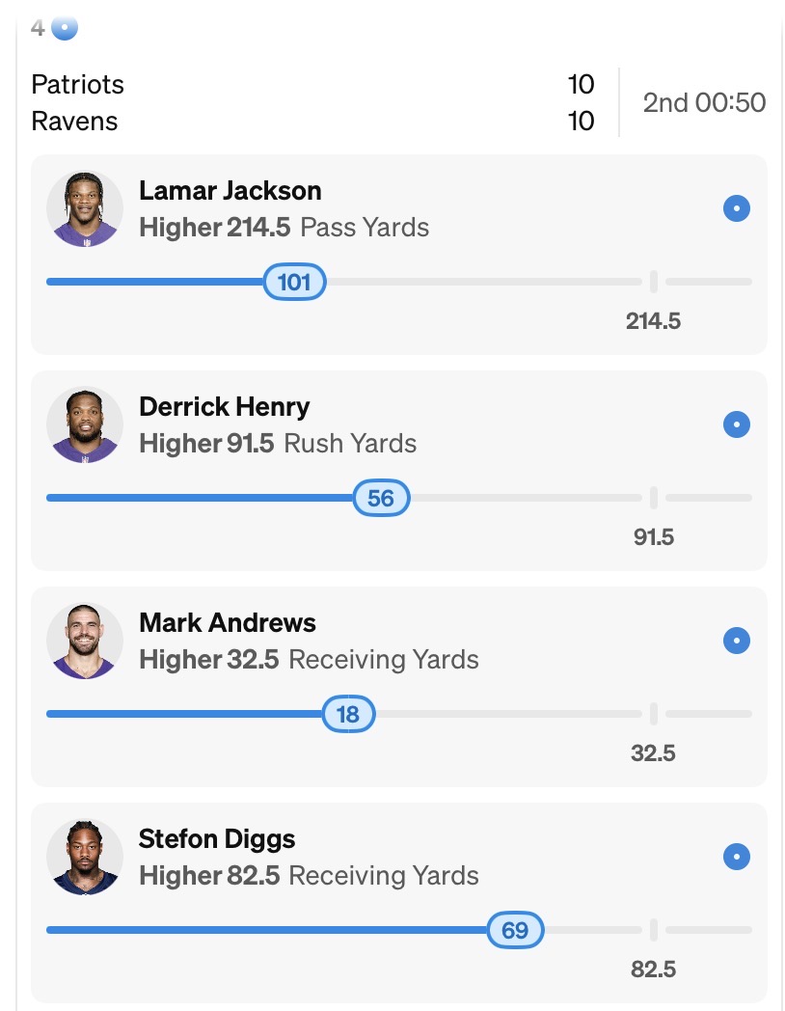Click the 2nd 00:50 game clock
Viewport: 785px width, 1011px height.
[x=704, y=102]
